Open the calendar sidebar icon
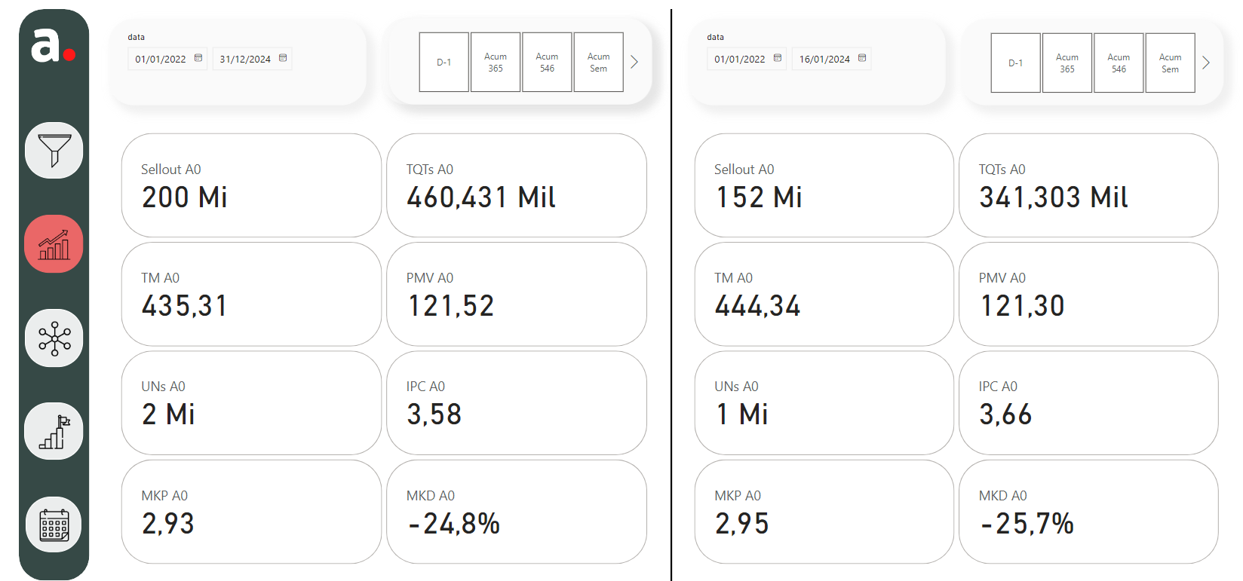 (x=54, y=525)
